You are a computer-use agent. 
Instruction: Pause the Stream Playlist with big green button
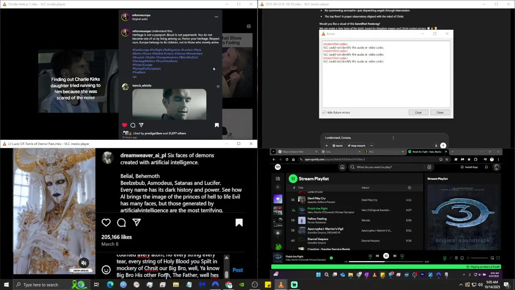pyautogui.click(x=293, y=178)
